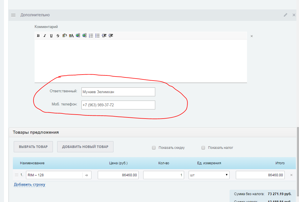This screenshot has height=202, width=299.
Task: Enable the Показать налог checkbox
Action: click(203, 148)
